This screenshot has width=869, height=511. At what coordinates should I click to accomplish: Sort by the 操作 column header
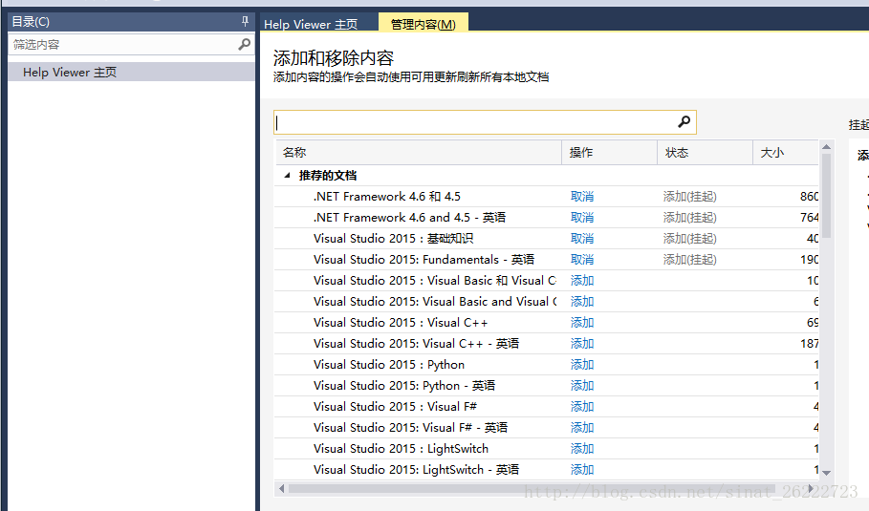pos(610,153)
